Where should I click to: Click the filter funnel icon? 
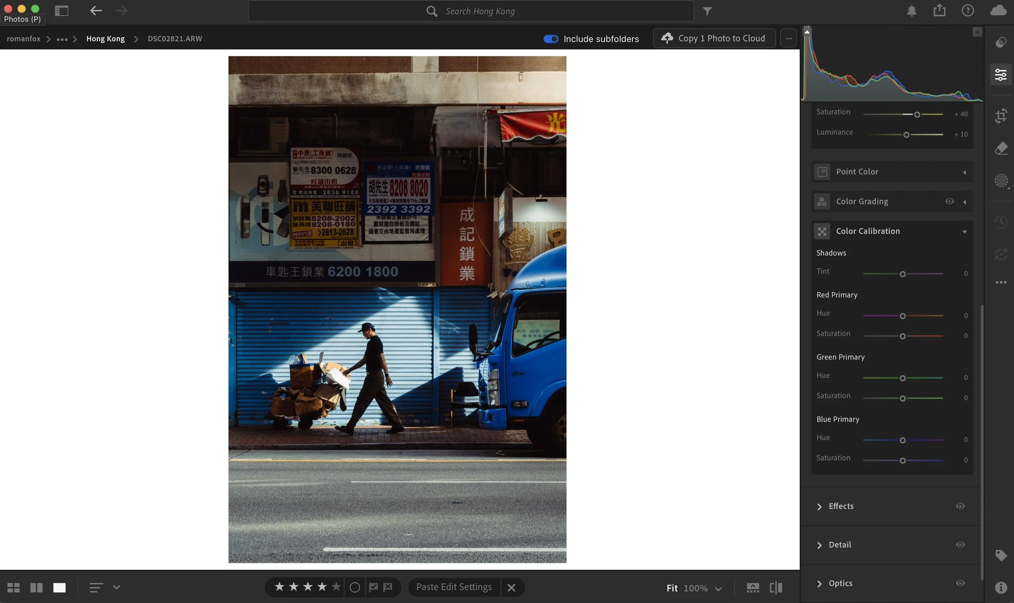pyautogui.click(x=707, y=11)
